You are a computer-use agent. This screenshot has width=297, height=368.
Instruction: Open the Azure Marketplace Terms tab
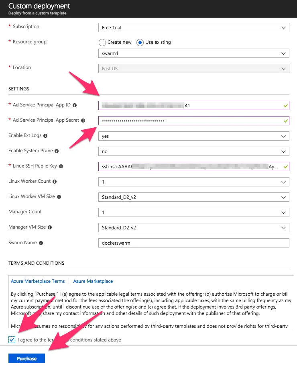(38, 281)
